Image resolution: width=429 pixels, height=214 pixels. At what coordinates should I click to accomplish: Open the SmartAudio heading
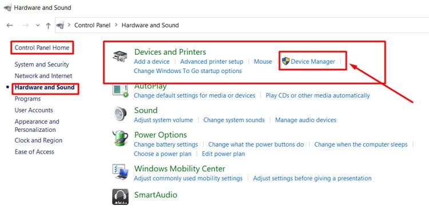156,195
